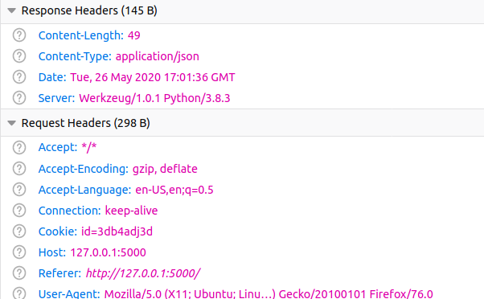
Task: Open help icon for User-Agent header
Action: (x=19, y=293)
